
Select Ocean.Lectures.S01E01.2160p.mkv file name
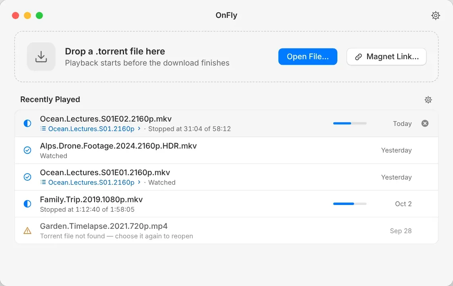coord(105,172)
